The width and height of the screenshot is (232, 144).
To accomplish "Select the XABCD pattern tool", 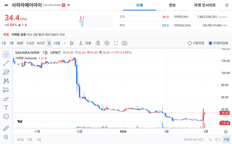I will click(6, 81).
